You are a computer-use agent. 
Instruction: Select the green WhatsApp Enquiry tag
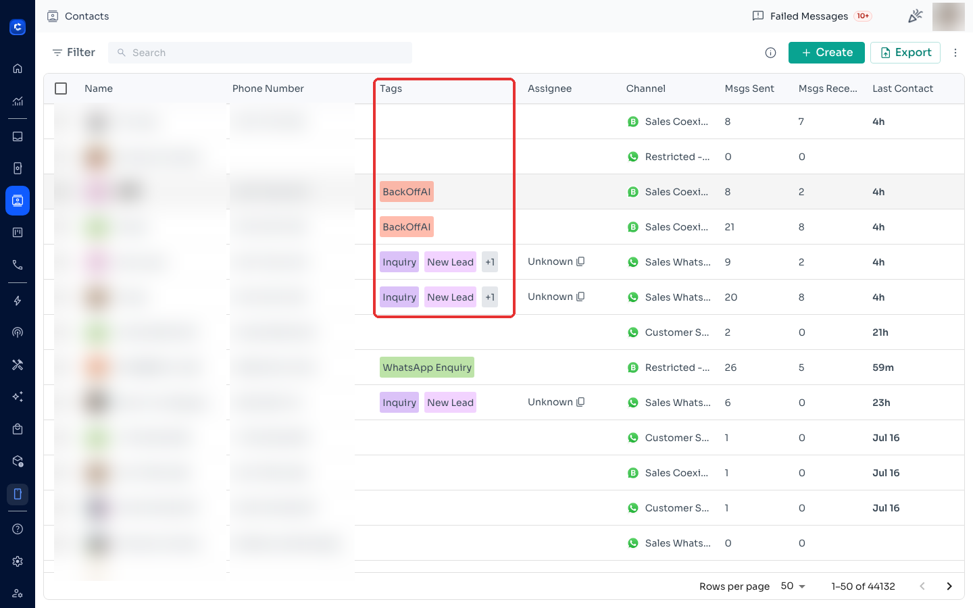pos(427,368)
